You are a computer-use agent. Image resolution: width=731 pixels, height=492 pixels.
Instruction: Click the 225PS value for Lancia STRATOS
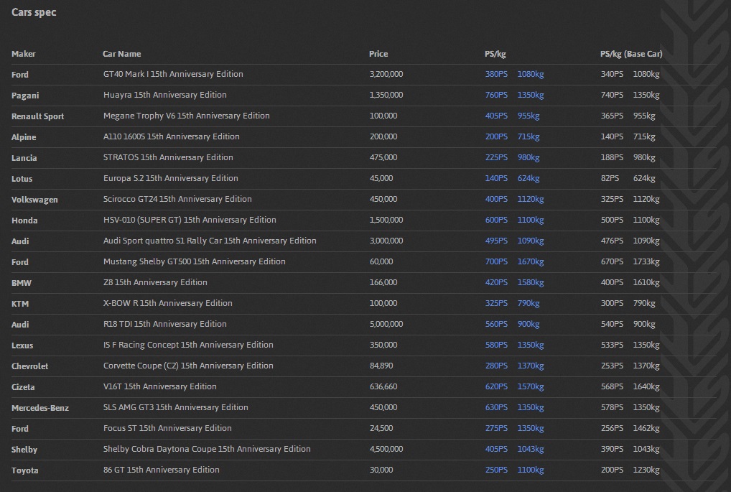(496, 157)
